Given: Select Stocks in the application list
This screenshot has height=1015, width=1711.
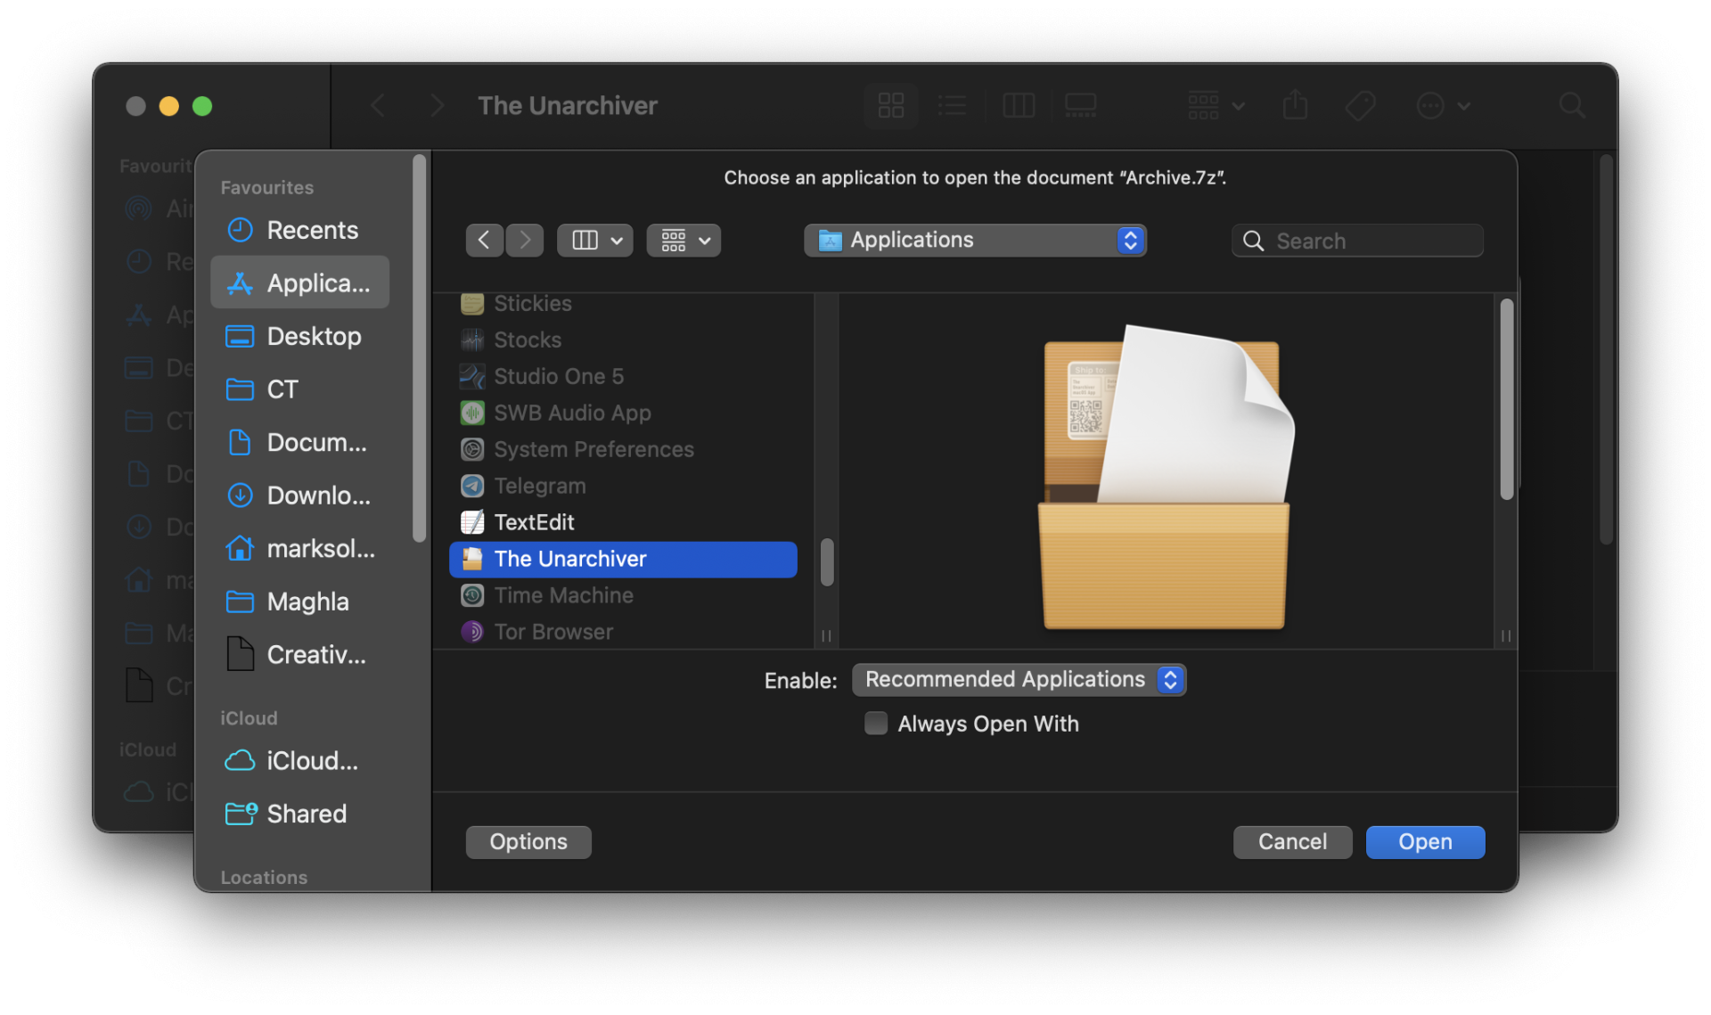Looking at the screenshot, I should click(x=624, y=340).
